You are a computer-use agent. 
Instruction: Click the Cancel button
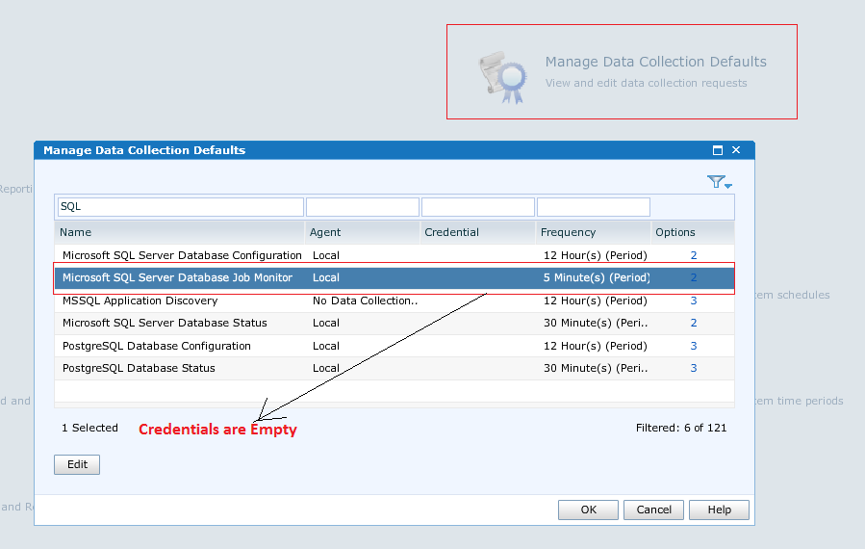653,510
